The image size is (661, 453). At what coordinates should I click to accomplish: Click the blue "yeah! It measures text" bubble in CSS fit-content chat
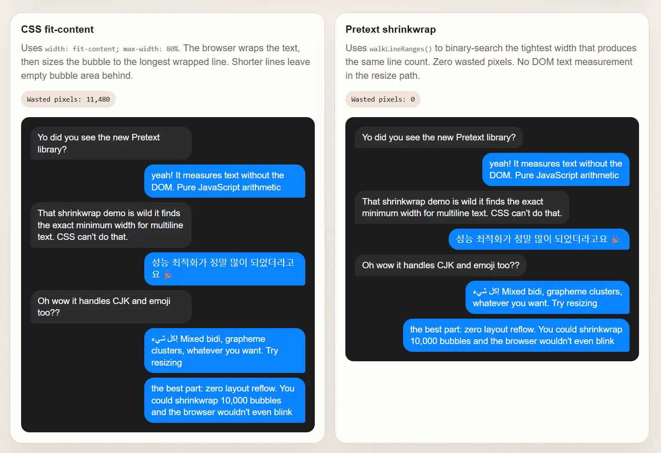point(224,181)
